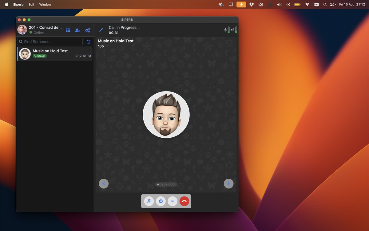Click the 201 - Conrad de account name
The width and height of the screenshot is (369, 231).
click(x=46, y=27)
